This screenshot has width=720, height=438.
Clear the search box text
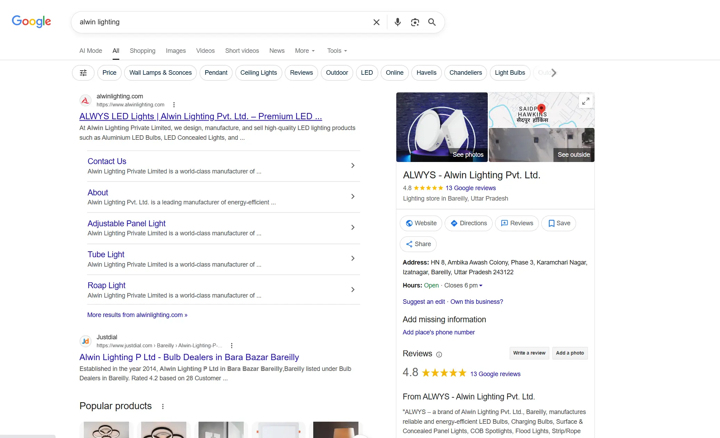point(376,22)
